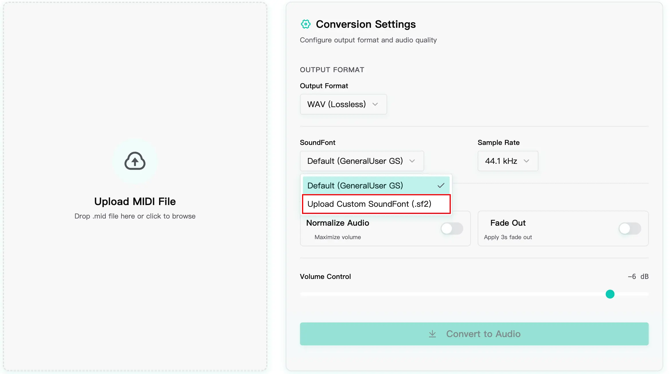The image size is (670, 374).
Task: Click the Drop .mid file here text
Action: point(135,216)
